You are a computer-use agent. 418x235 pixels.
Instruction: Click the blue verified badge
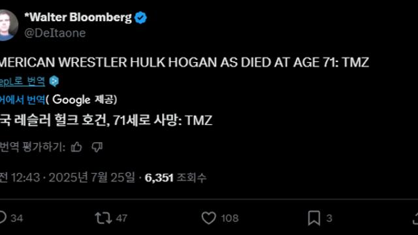(140, 18)
